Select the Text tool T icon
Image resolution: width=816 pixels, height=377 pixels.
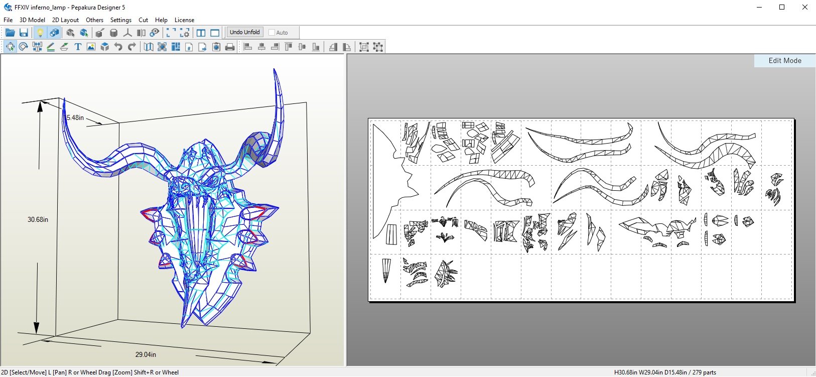click(78, 47)
